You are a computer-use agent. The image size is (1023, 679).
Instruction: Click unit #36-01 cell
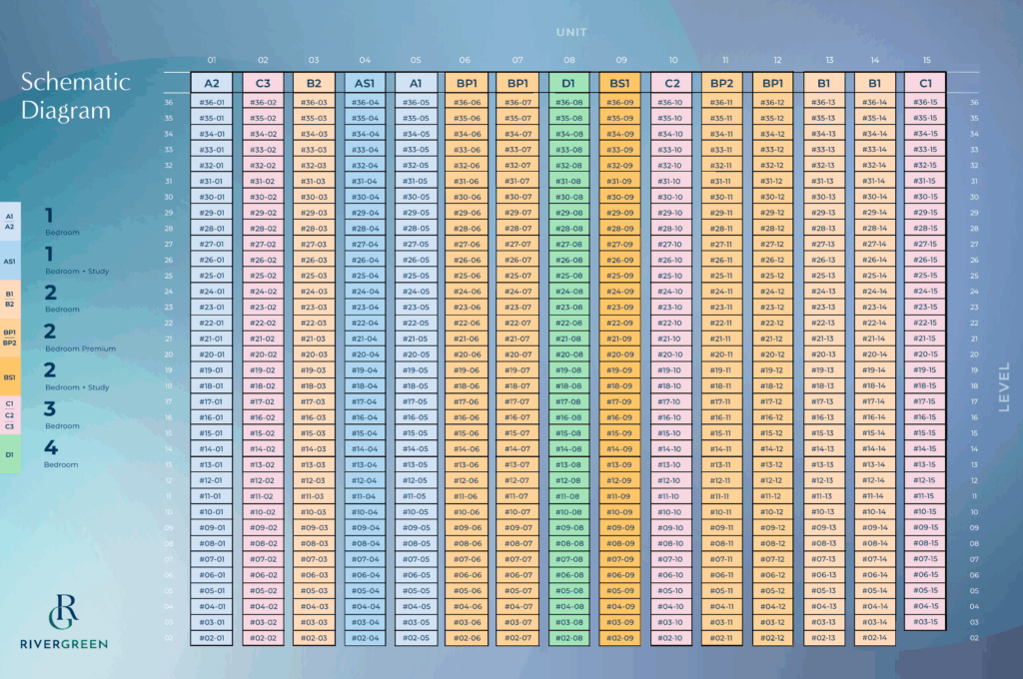pos(211,102)
